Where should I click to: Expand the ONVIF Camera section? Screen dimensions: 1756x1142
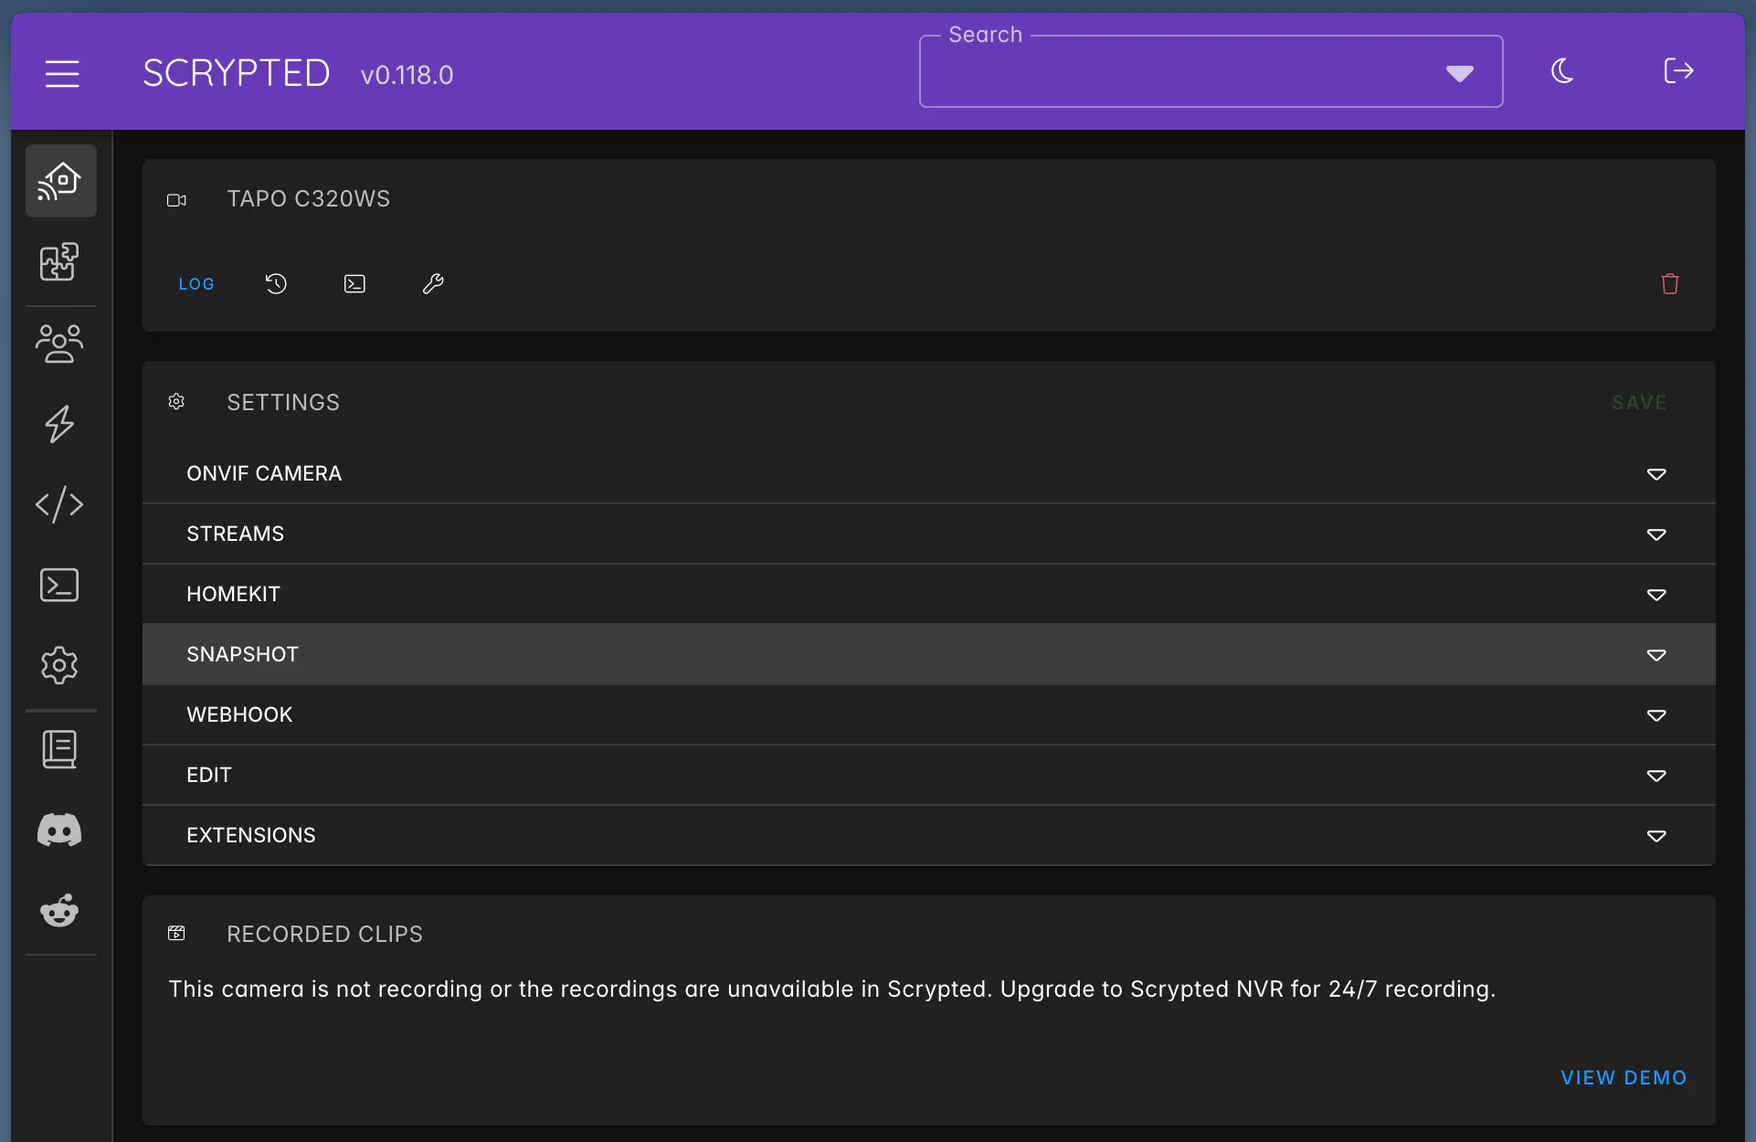(929, 473)
